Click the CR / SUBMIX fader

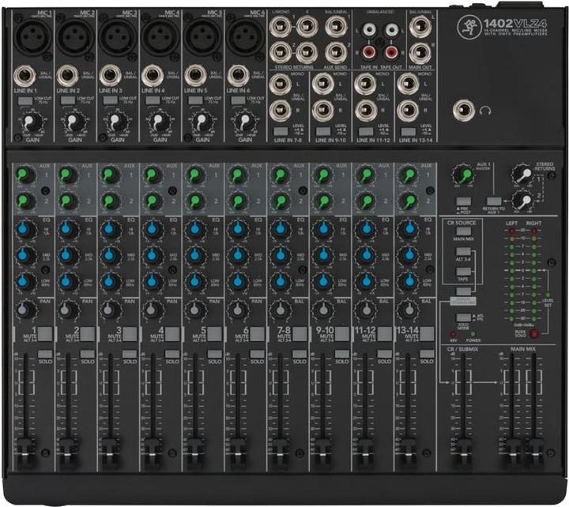click(x=463, y=453)
